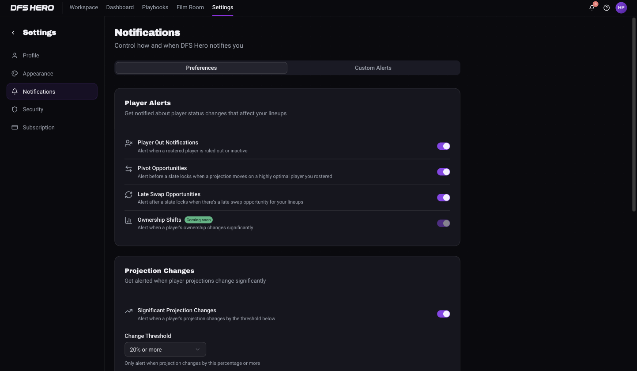Click the Player Out Notifications icon
The height and width of the screenshot is (371, 637).
pyautogui.click(x=128, y=143)
